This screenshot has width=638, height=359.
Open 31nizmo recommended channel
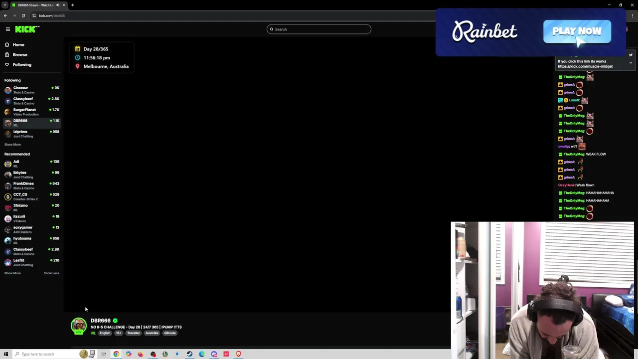32,207
